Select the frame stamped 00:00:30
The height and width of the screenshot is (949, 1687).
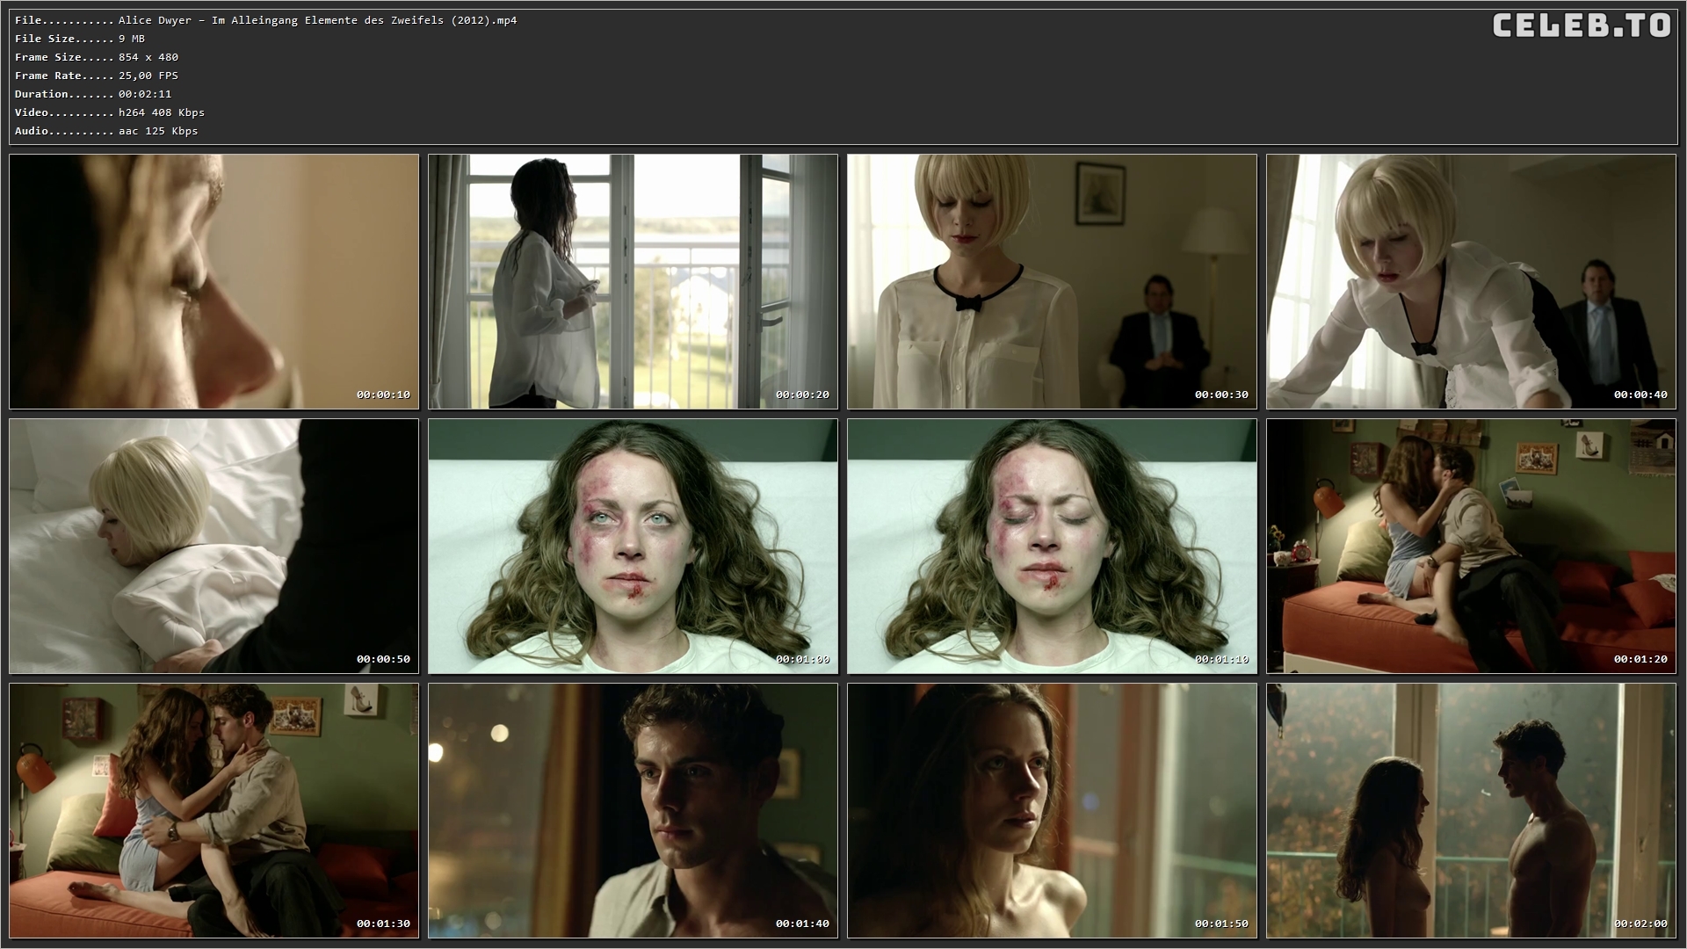[x=1052, y=281]
